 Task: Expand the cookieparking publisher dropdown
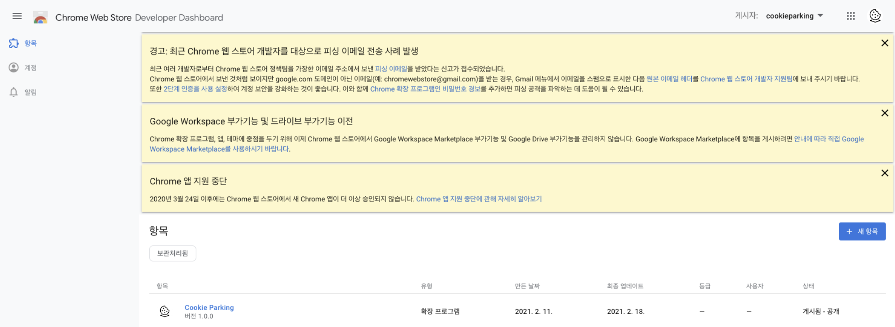[794, 16]
